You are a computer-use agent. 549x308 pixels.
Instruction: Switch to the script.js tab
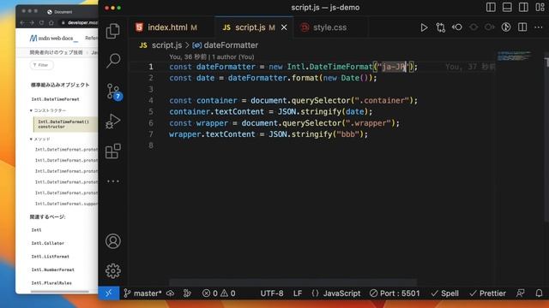(x=250, y=27)
